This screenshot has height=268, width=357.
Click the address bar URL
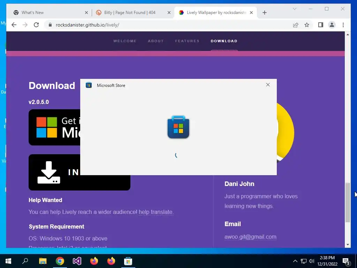click(88, 25)
